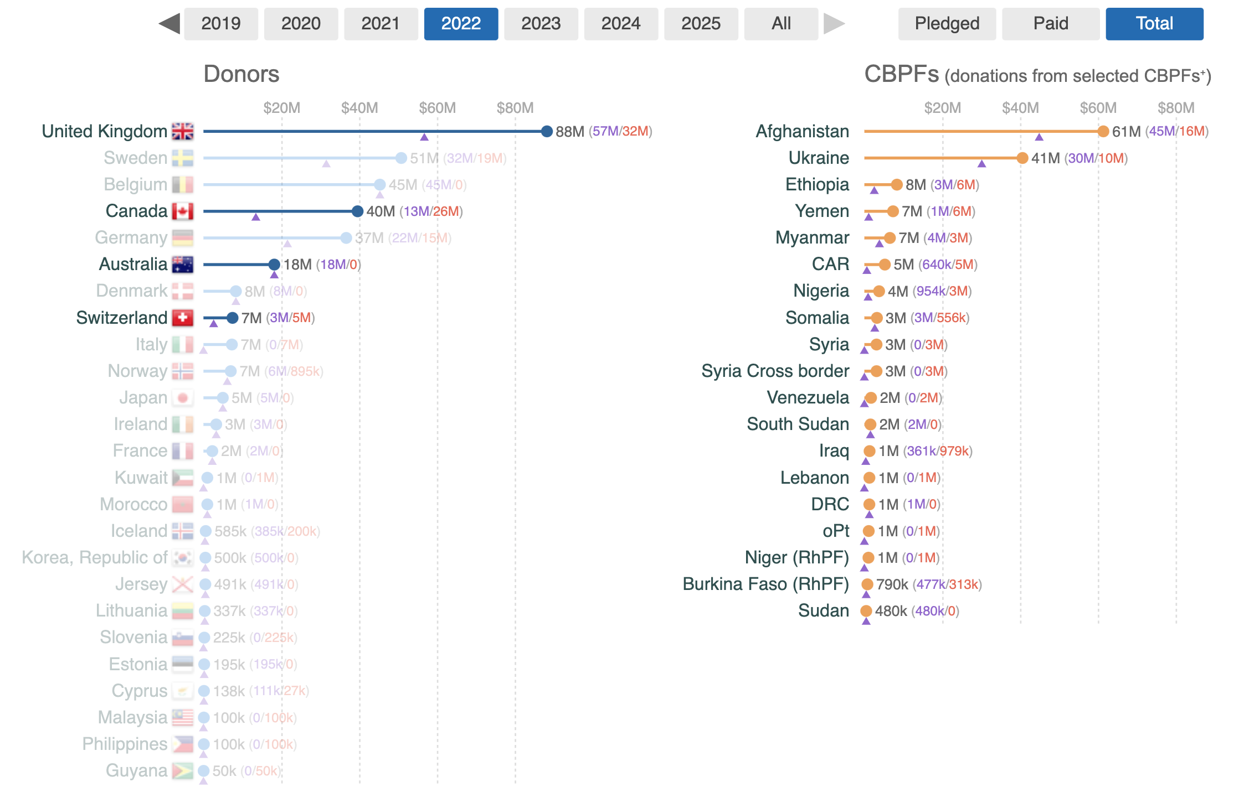Select the 2021 year tab
Viewport: 1244px width, 787px height.
[381, 24]
